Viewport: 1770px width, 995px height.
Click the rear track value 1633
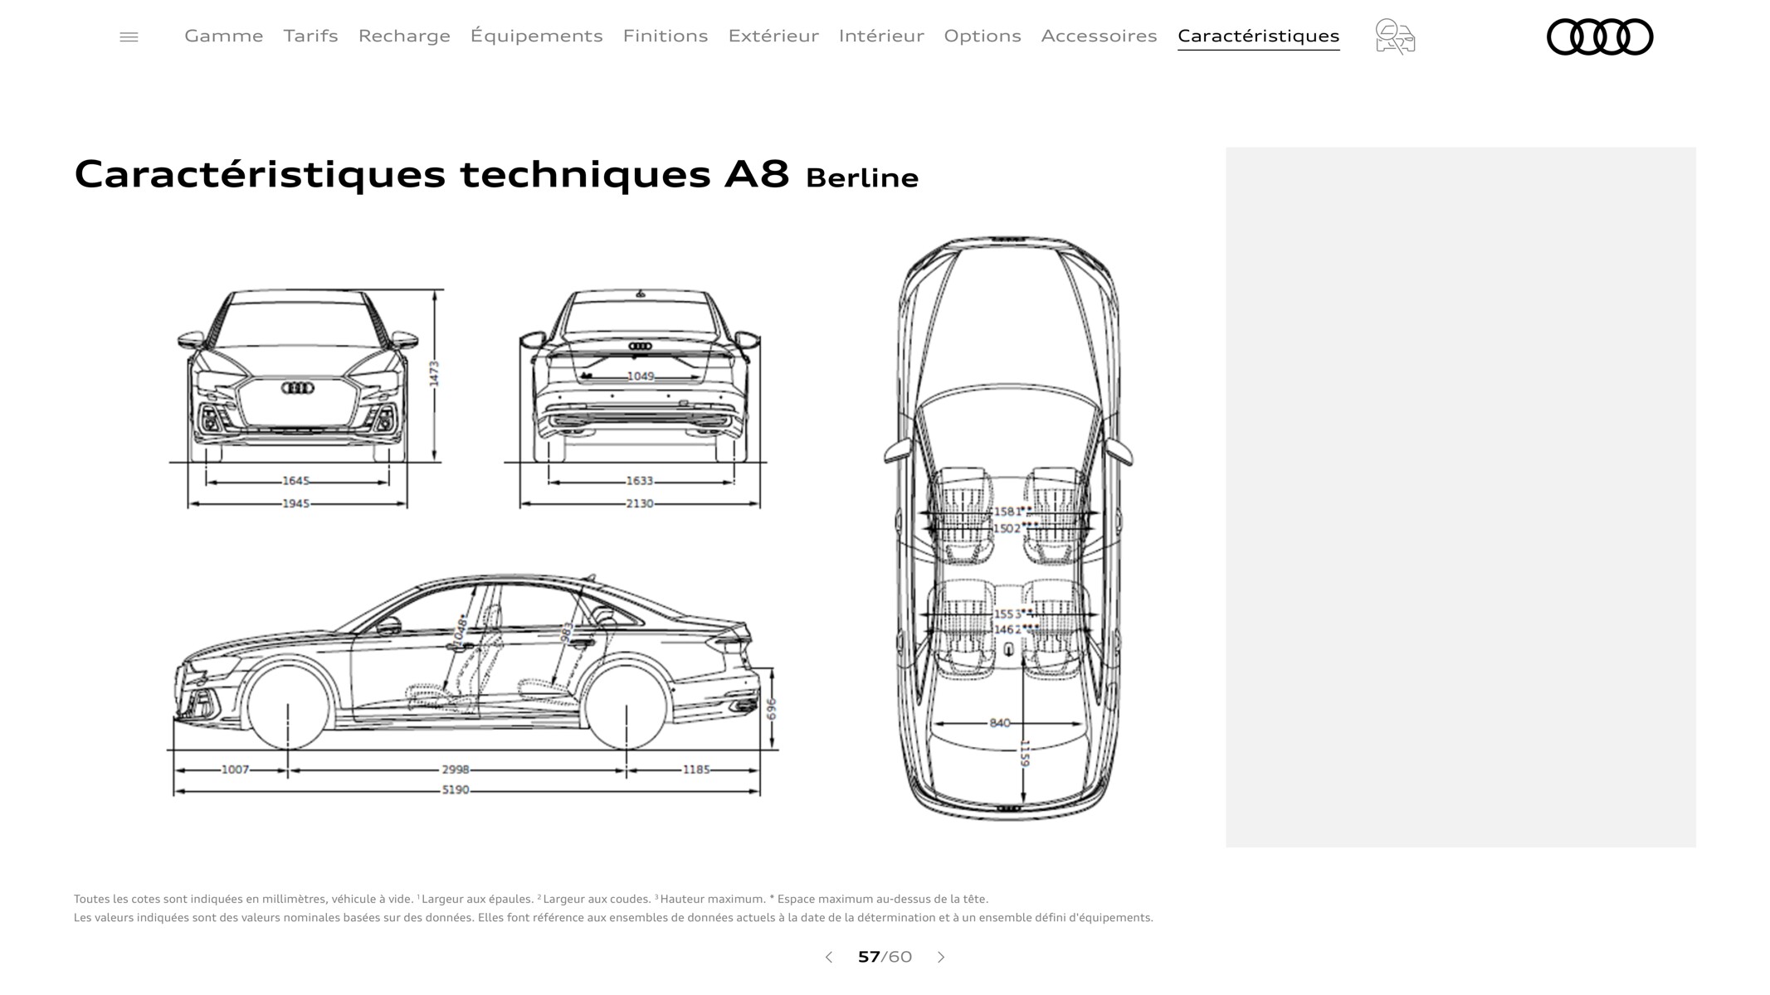click(639, 481)
